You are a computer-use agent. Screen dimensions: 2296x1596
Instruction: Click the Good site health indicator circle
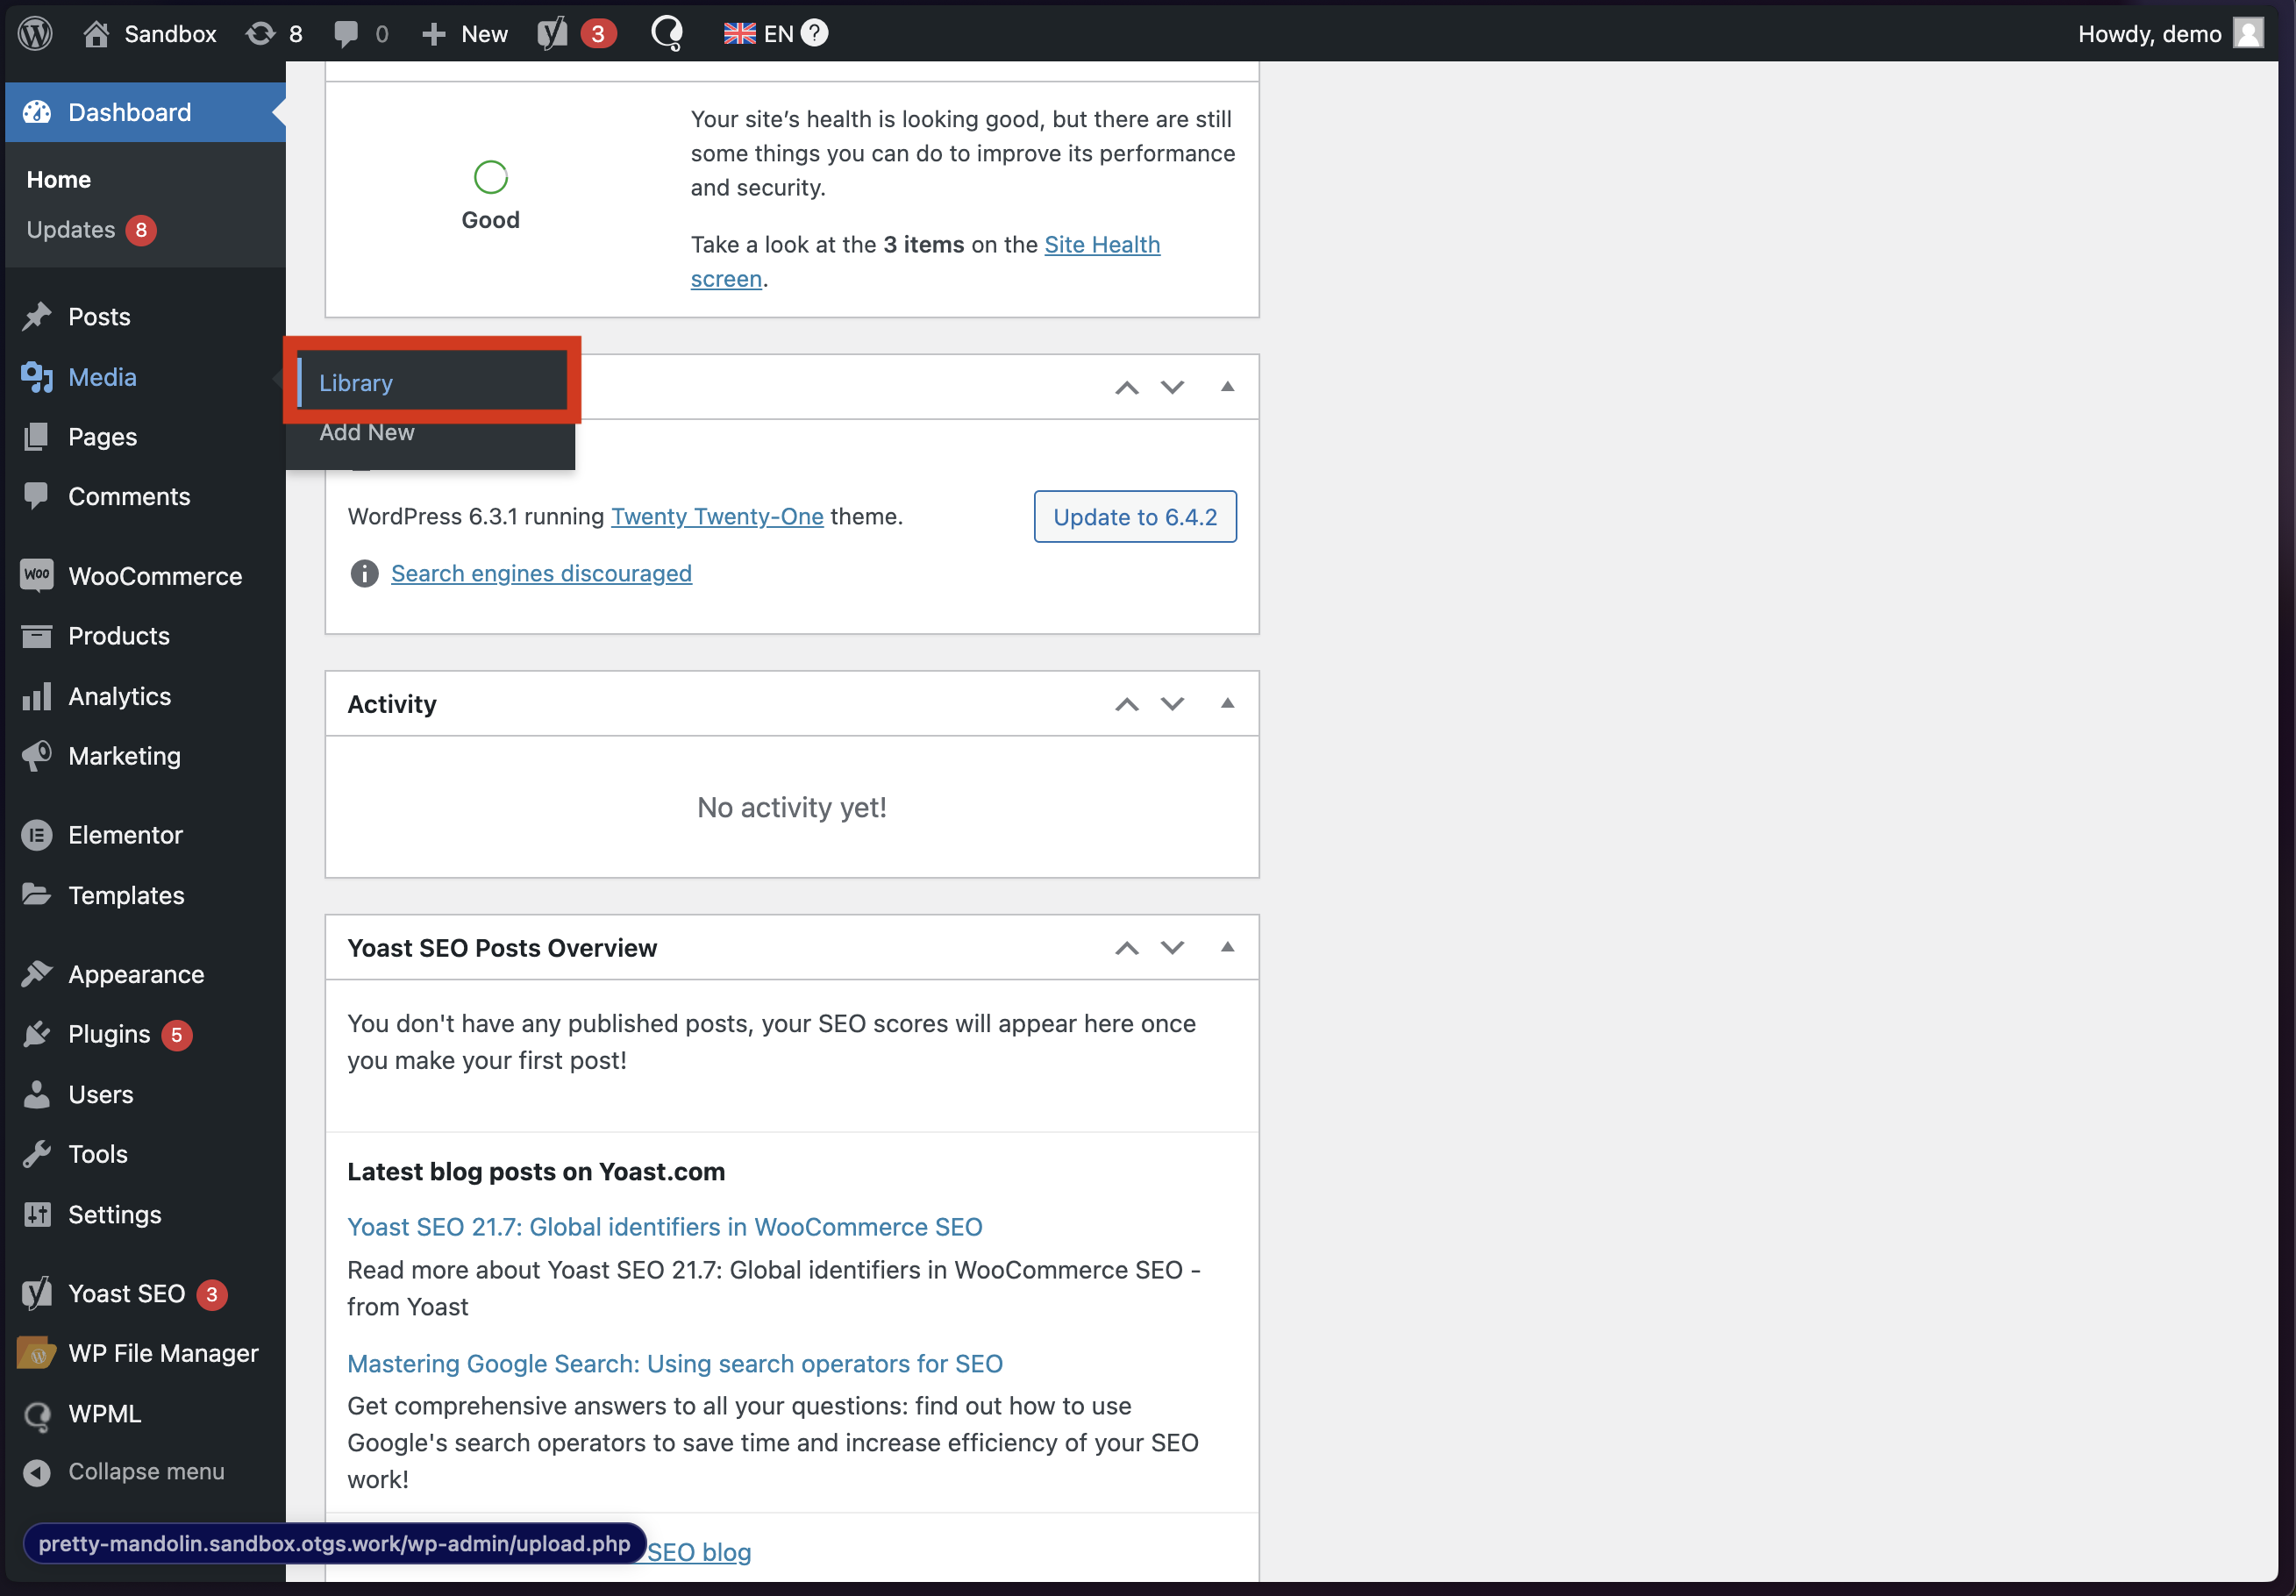click(490, 177)
